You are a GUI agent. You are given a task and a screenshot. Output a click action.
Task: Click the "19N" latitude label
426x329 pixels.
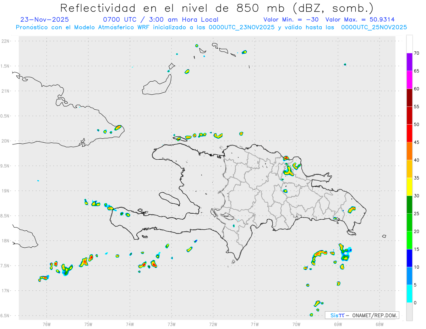pyautogui.click(x=6, y=191)
